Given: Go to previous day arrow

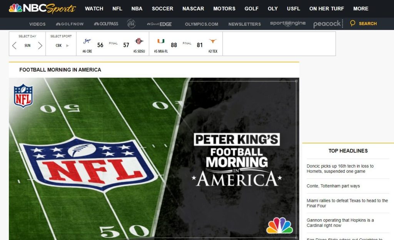Looking at the screenshot, I should tap(14, 45).
